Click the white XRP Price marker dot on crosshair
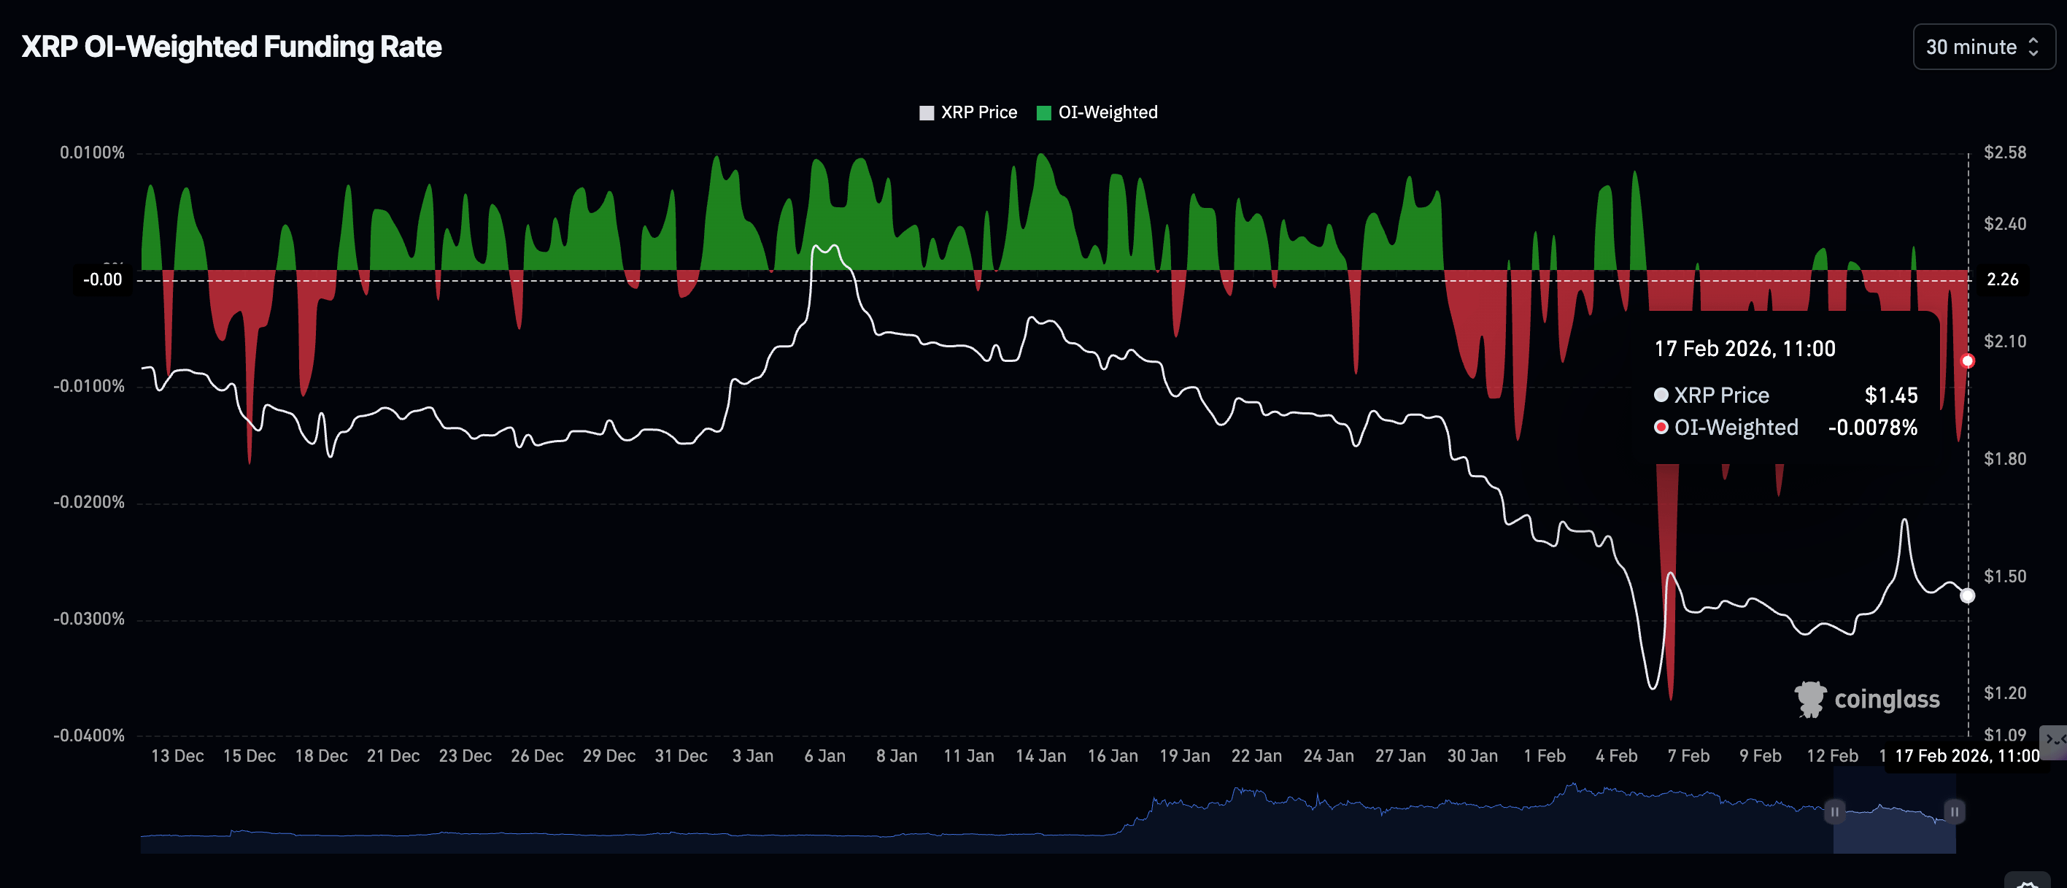Viewport: 2067px width, 888px height. pos(1967,596)
